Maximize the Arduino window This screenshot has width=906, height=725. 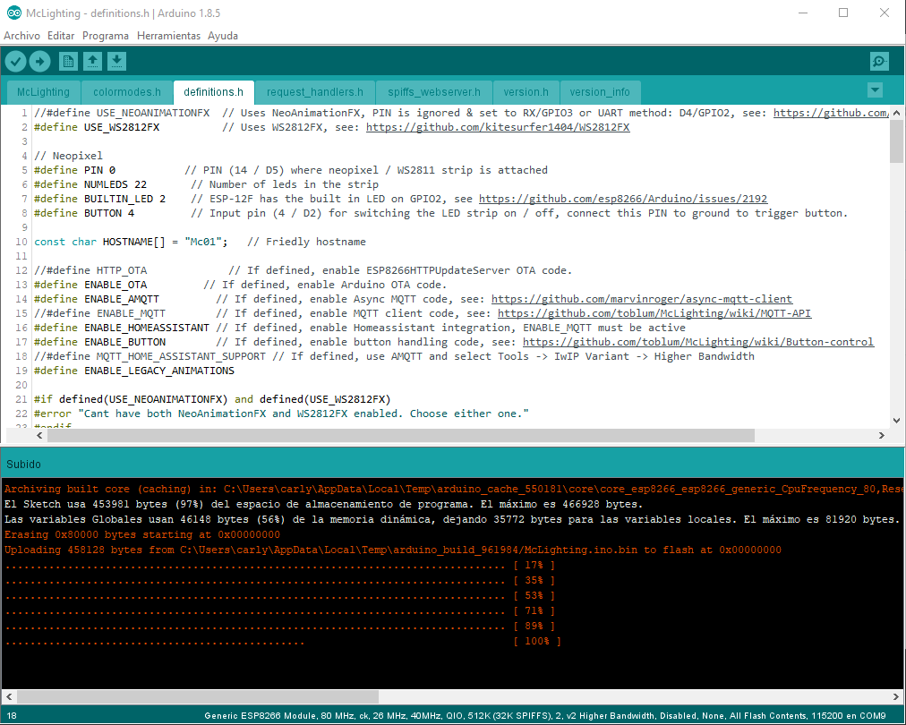843,13
